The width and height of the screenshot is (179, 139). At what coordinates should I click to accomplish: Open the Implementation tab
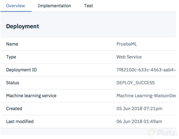click(x=55, y=6)
